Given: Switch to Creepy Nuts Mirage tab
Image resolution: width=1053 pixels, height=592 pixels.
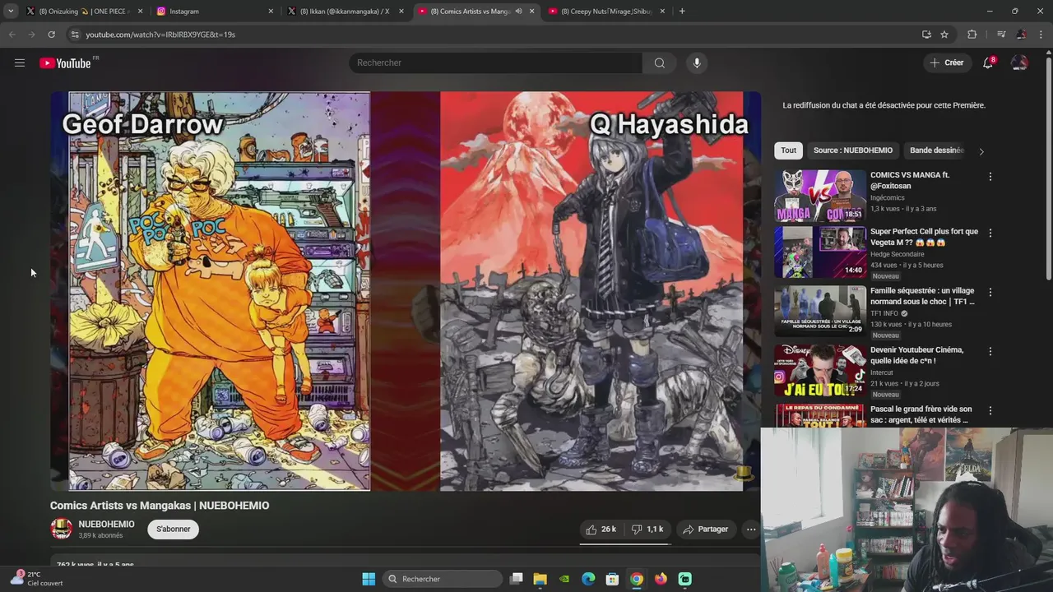Looking at the screenshot, I should 607,12.
